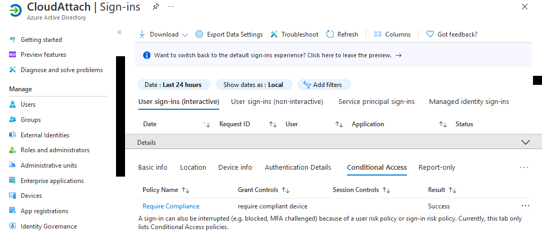This screenshot has height=236, width=542.
Task: Sort by Application column arrows
Action: tap(443, 124)
